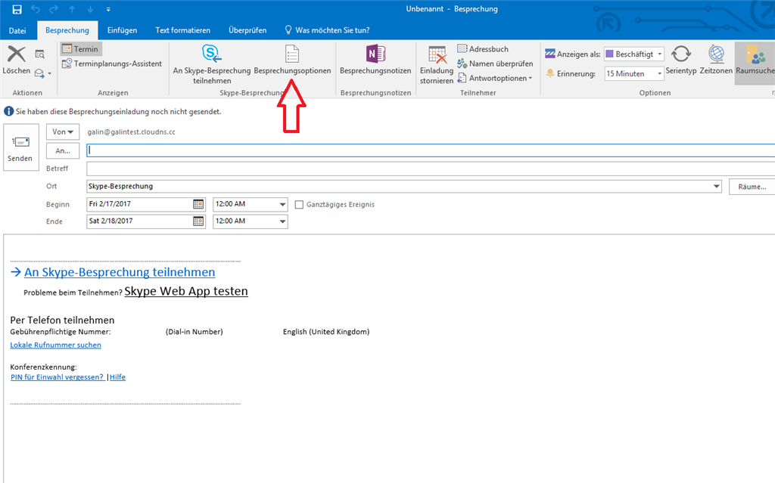Viewport: 775px width, 483px height.
Task: Switch to the Einfügen ribbon tab
Action: (122, 30)
